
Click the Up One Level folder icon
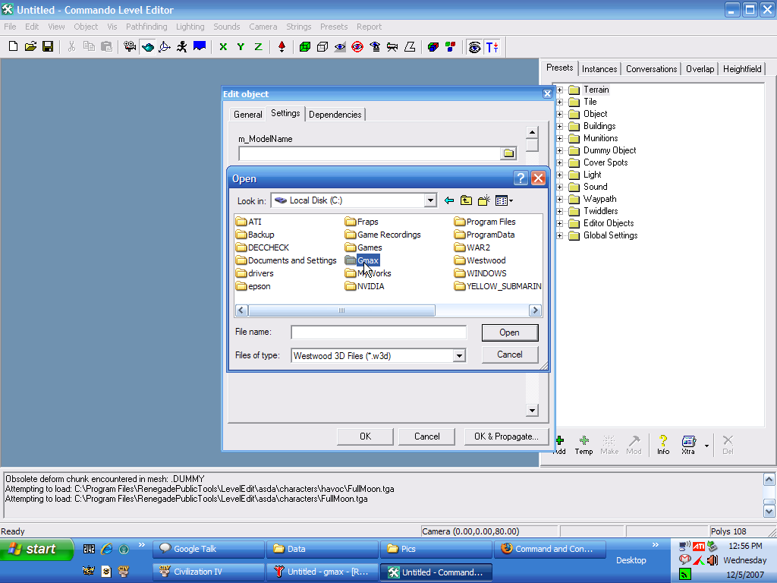[466, 200]
